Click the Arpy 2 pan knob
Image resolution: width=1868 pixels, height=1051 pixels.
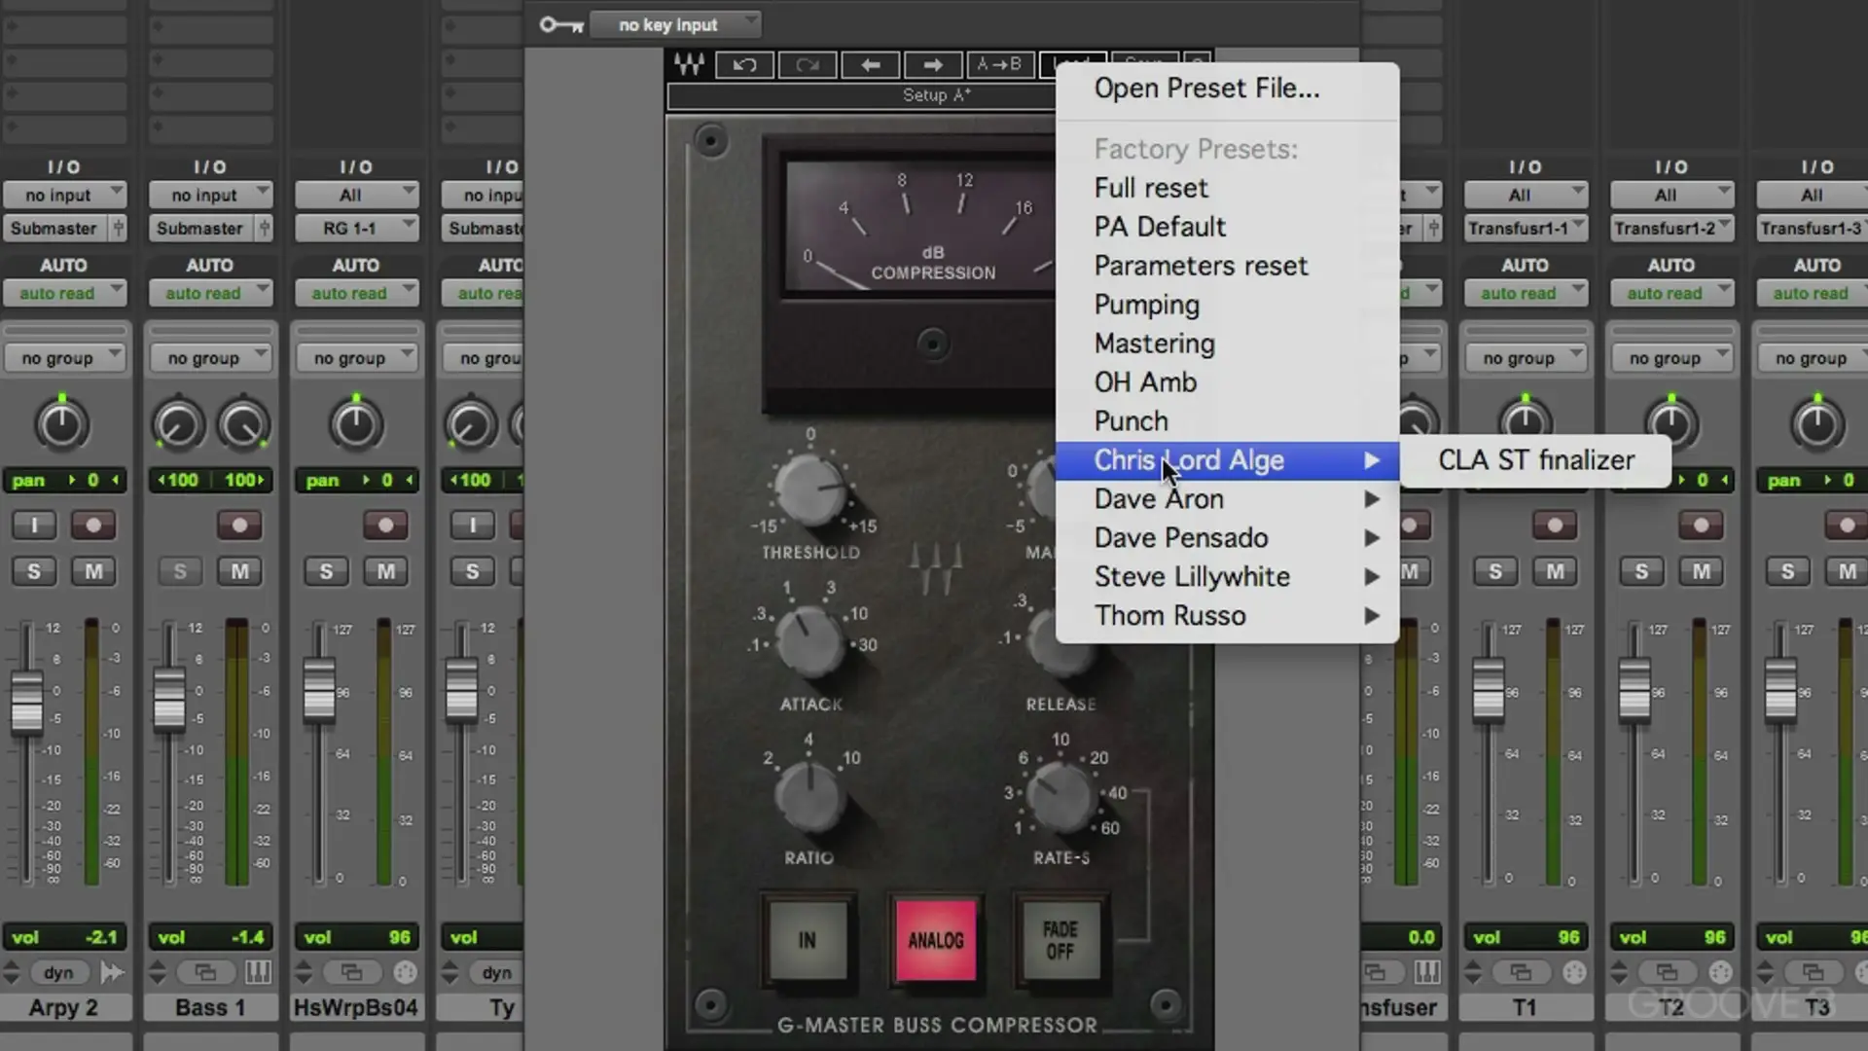62,425
